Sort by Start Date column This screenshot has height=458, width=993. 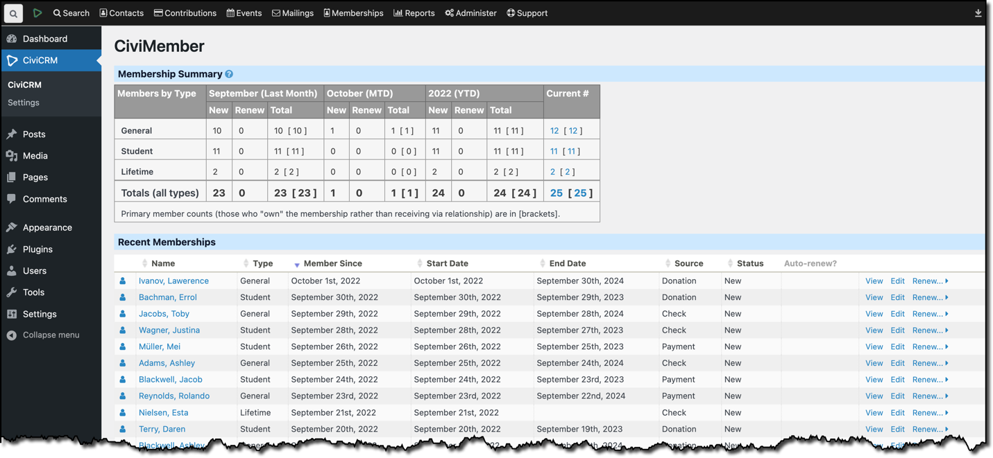pyautogui.click(x=448, y=263)
